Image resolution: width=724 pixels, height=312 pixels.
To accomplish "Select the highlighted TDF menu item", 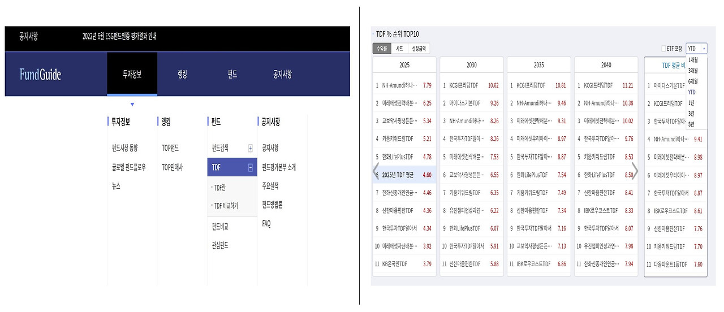I will 232,167.
